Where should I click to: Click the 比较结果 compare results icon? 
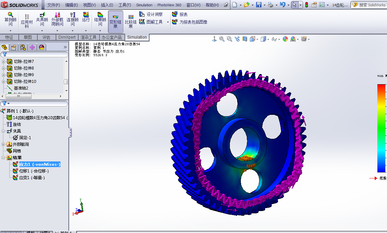coord(131,21)
